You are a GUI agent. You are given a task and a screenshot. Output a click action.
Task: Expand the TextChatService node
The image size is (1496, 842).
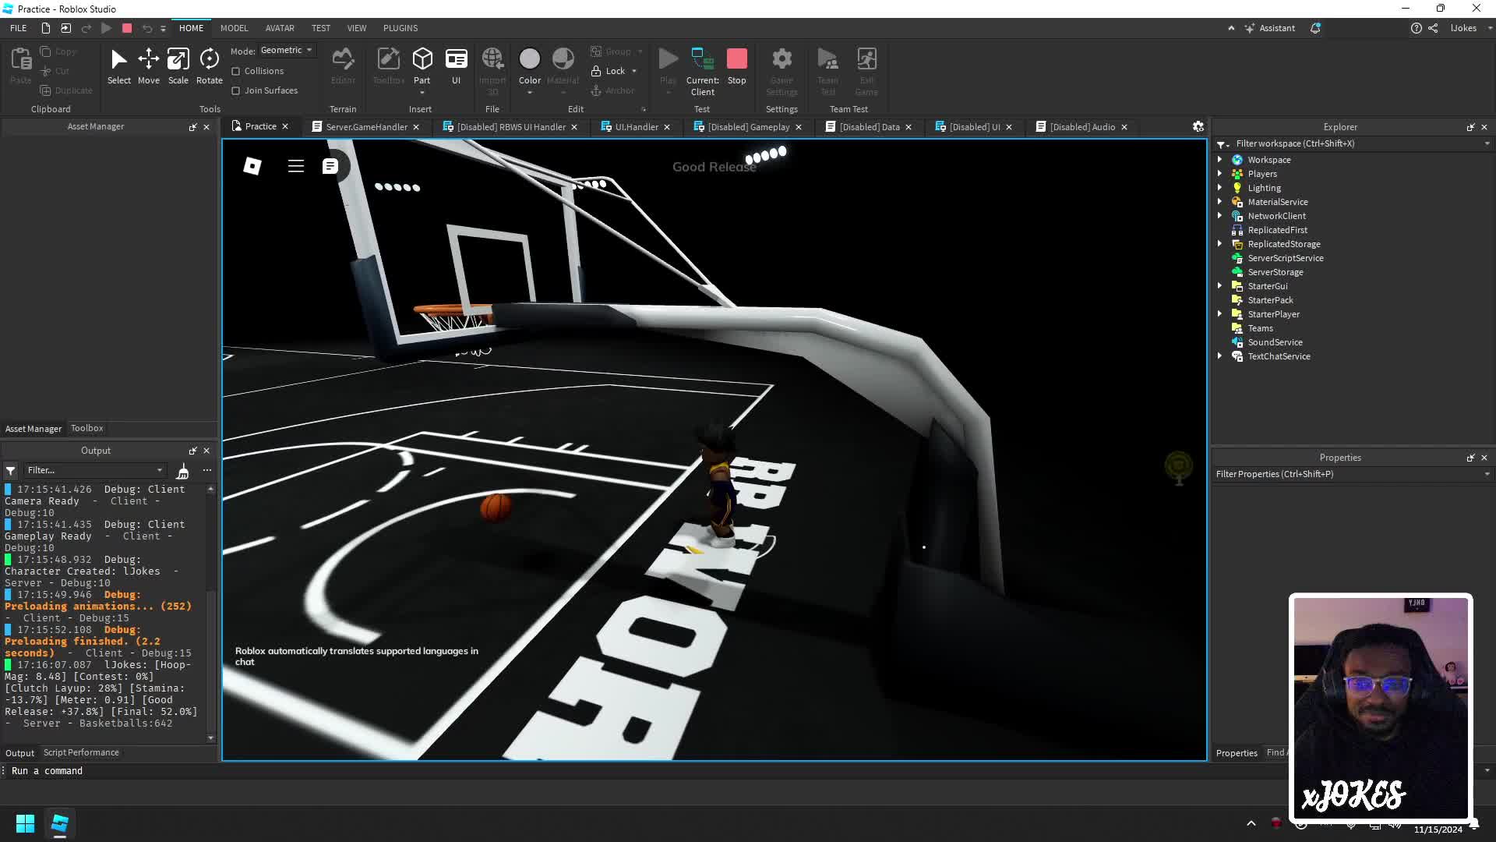pyautogui.click(x=1220, y=356)
